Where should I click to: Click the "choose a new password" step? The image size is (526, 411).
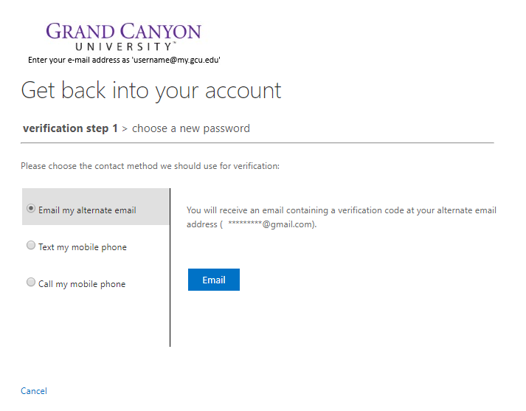tap(191, 128)
